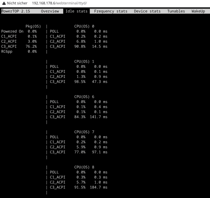Click the 'Nicht sicher' security label
Image resolution: width=210 pixels, height=198 pixels.
[17, 3]
